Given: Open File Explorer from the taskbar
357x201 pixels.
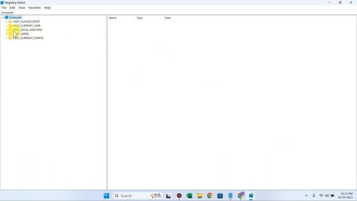Looking at the screenshot, I should point(200,196).
